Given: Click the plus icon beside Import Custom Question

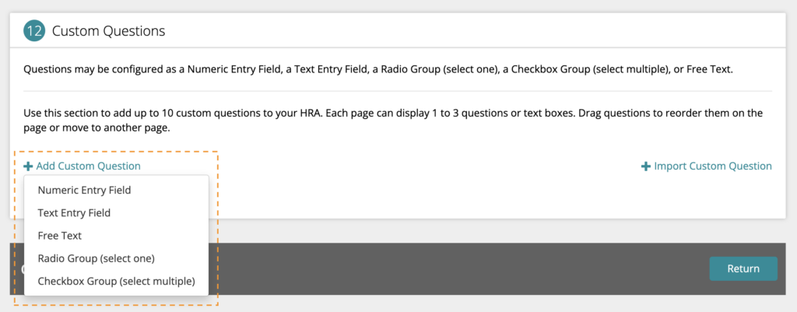Looking at the screenshot, I should coord(645,167).
